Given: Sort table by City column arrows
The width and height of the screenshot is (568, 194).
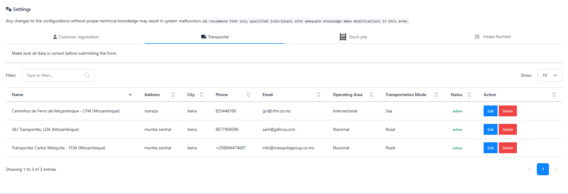Looking at the screenshot, I should click(201, 95).
